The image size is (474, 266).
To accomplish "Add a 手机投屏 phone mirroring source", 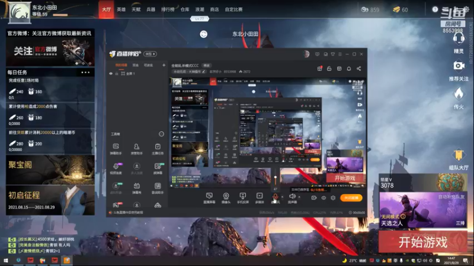I will (x=243, y=198).
